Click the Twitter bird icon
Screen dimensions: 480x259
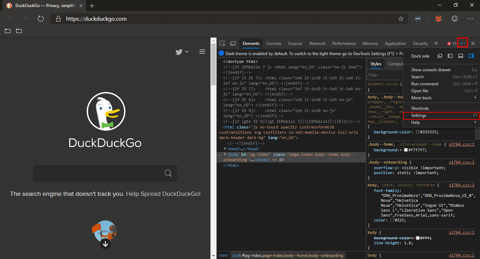point(179,52)
